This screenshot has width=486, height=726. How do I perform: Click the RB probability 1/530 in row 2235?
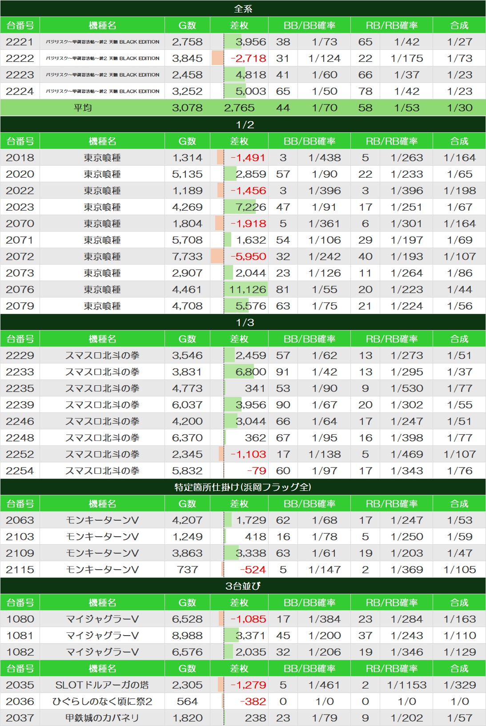[407, 388]
